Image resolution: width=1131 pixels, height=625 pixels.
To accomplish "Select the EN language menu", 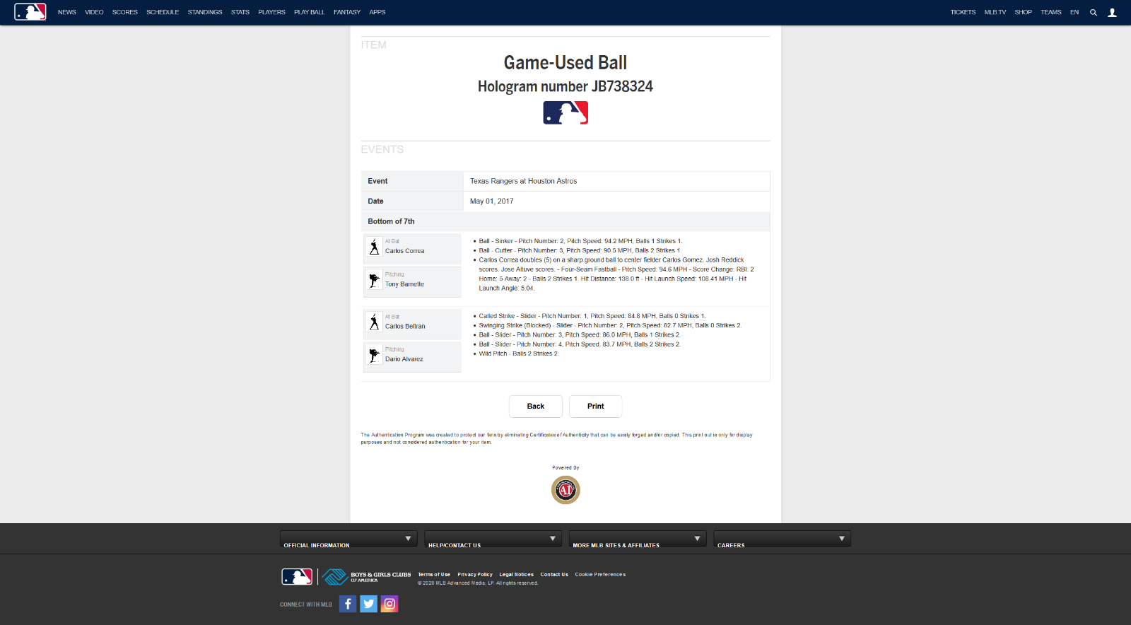I will point(1074,13).
